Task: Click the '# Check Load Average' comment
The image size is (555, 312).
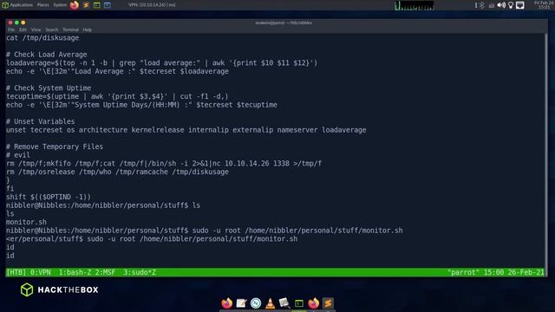Action: click(x=46, y=55)
